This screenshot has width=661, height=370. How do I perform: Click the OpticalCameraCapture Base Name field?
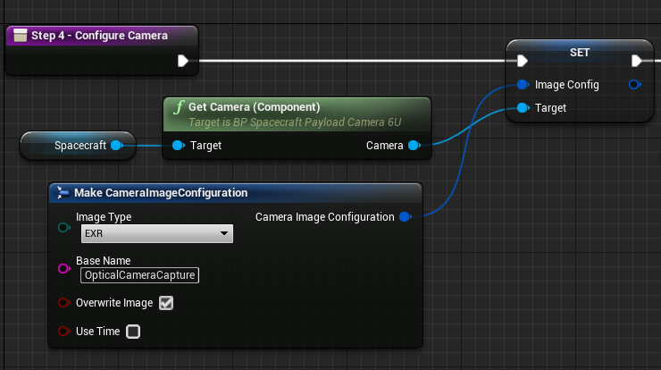pyautogui.click(x=139, y=275)
